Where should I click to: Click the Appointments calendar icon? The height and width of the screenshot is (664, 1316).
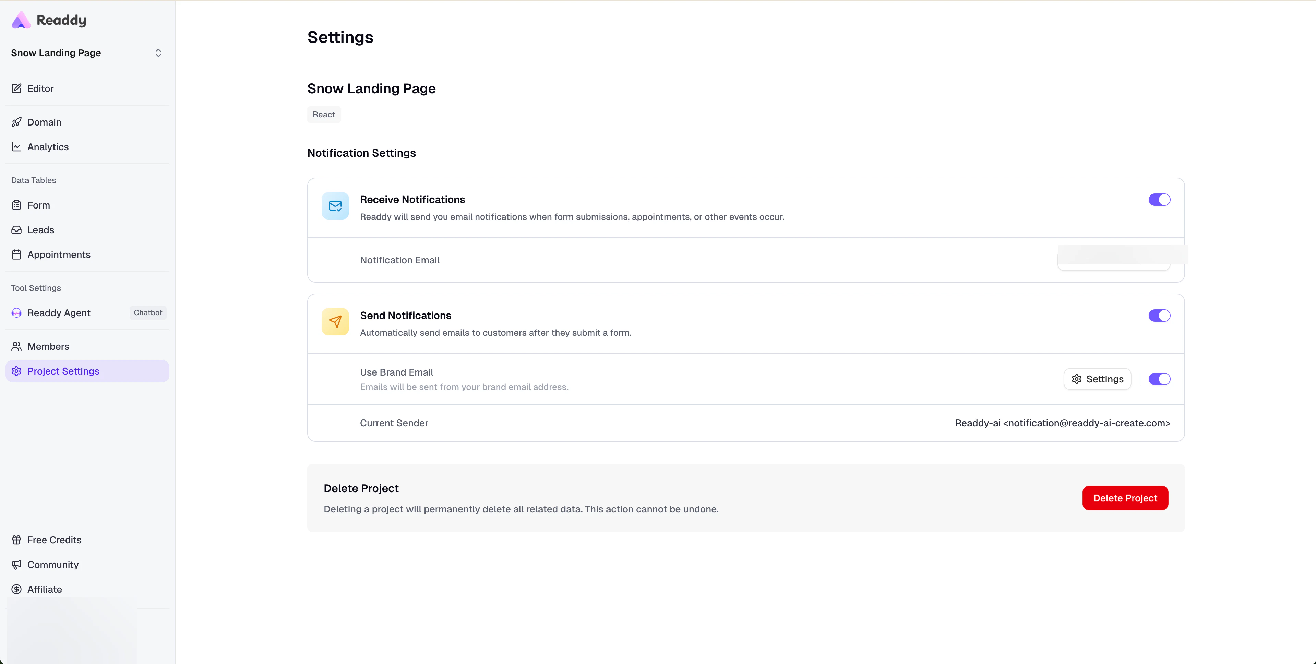tap(16, 254)
